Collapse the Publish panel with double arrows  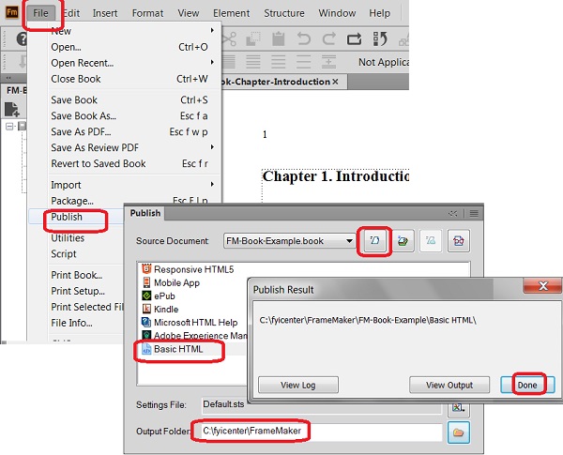tap(452, 214)
